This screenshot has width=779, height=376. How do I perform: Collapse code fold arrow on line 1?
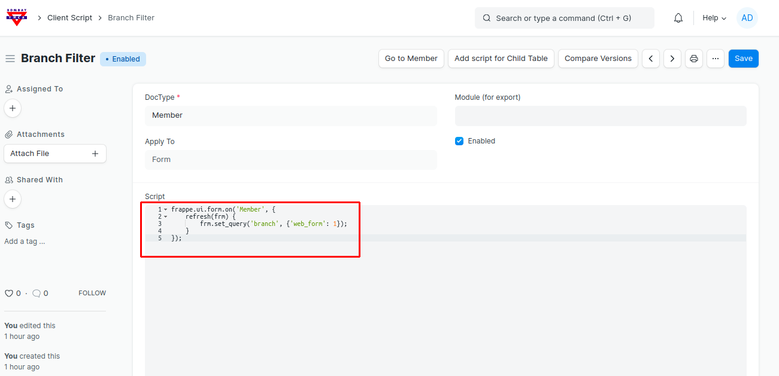click(166, 210)
